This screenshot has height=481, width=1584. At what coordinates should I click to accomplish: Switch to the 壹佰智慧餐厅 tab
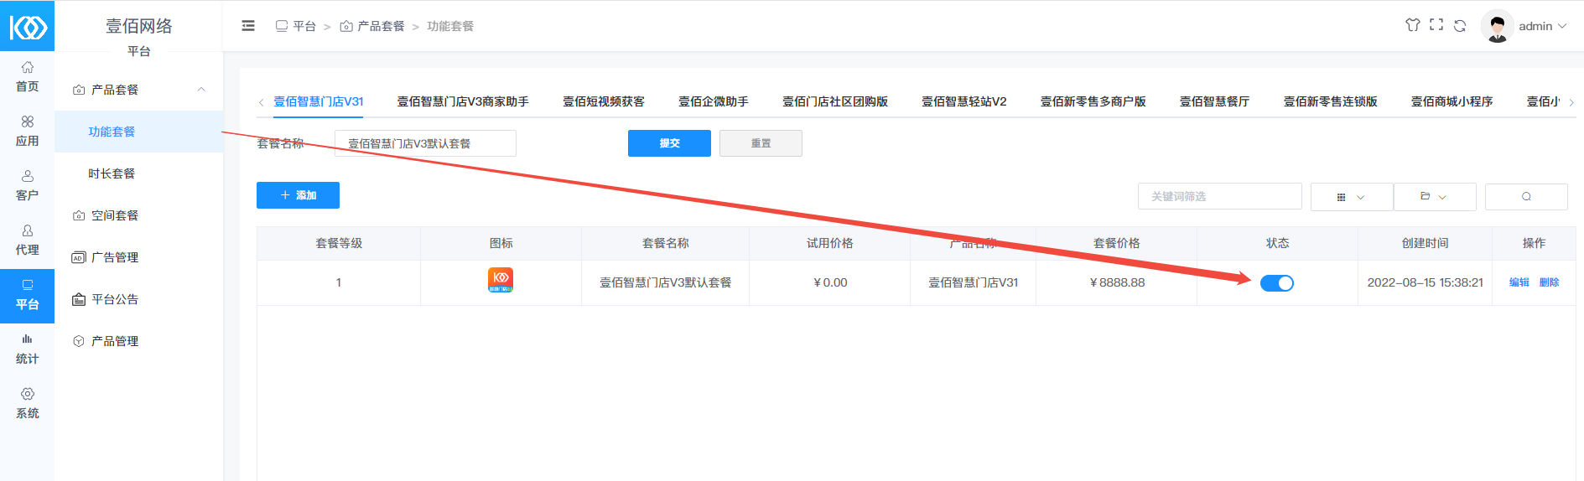pos(1215,101)
